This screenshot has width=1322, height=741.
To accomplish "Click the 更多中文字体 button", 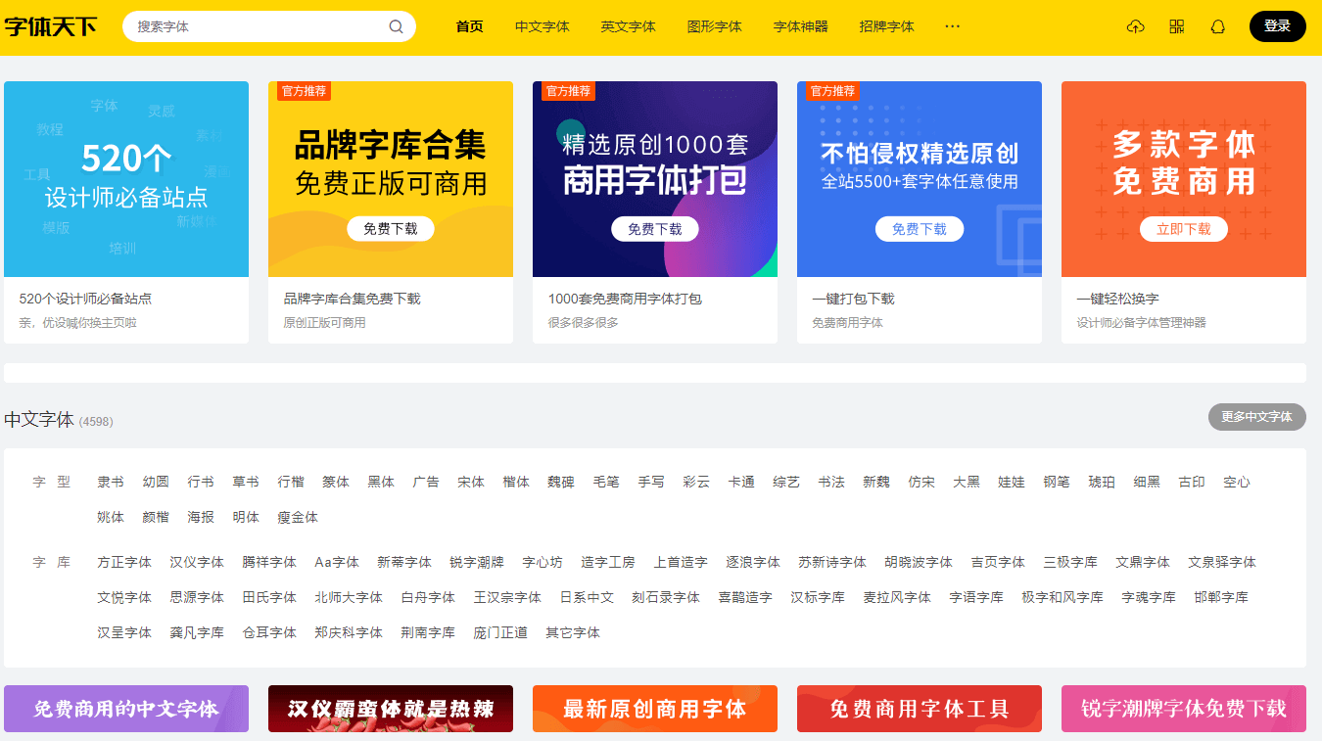I will click(1256, 417).
